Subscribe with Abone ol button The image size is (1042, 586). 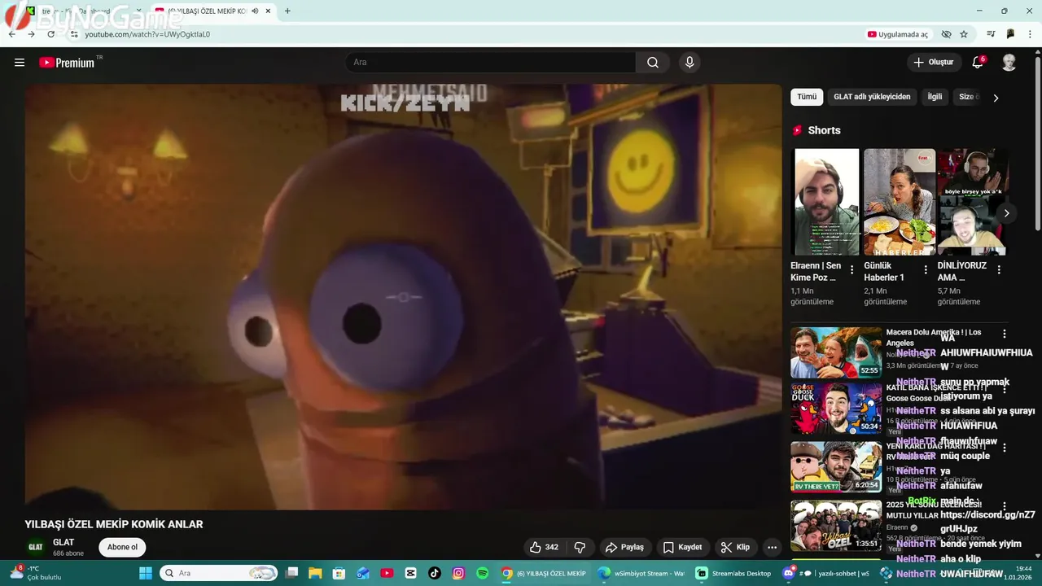point(122,547)
